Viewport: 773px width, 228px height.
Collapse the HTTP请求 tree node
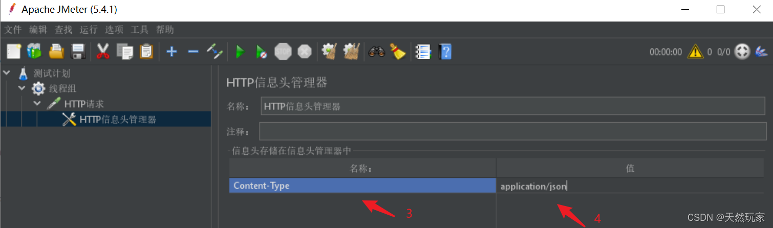pos(37,104)
